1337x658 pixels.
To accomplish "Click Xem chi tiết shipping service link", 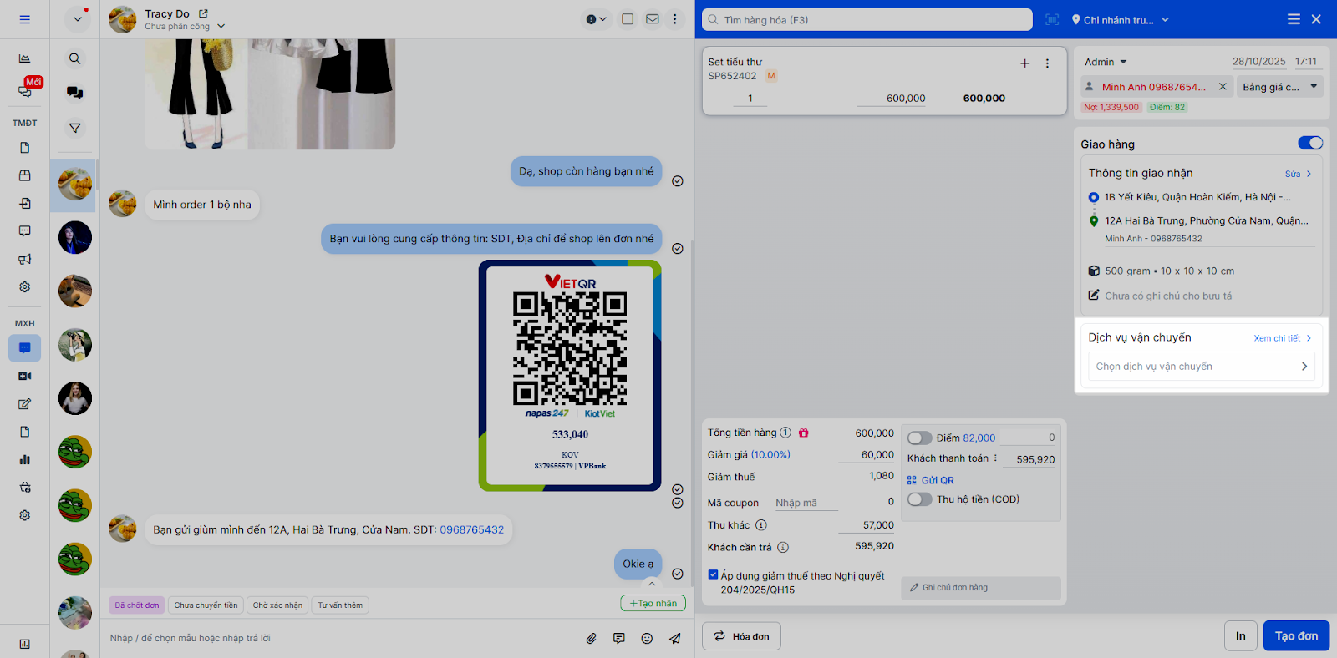I will coord(1283,338).
